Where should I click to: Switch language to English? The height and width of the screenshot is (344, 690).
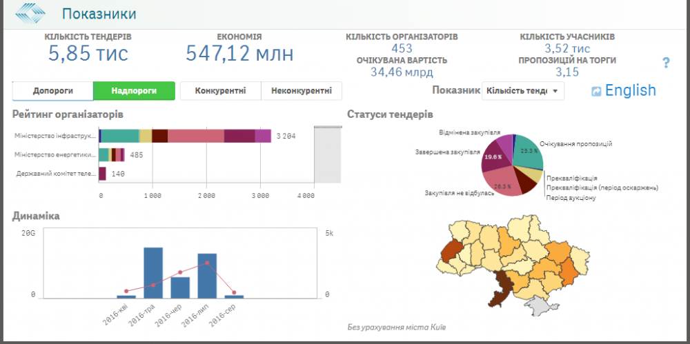pos(630,90)
